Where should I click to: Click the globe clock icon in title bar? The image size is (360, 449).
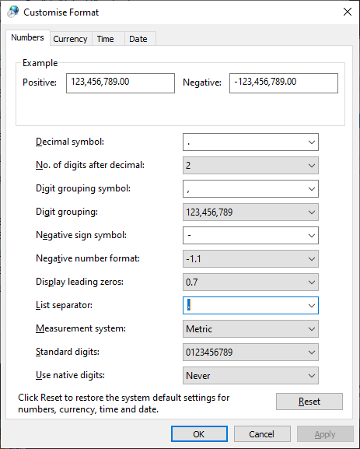click(x=13, y=12)
